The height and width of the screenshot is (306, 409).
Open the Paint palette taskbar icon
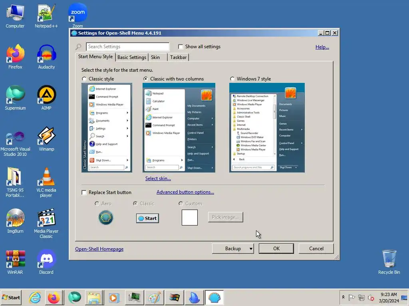(154, 297)
